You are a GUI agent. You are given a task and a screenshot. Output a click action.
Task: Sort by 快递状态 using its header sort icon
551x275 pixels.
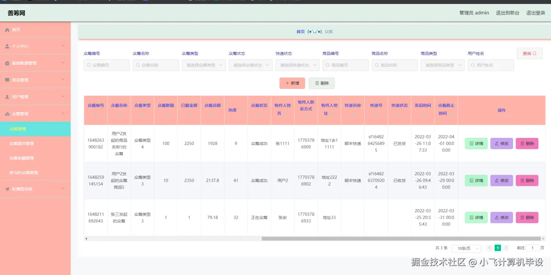click(399, 114)
